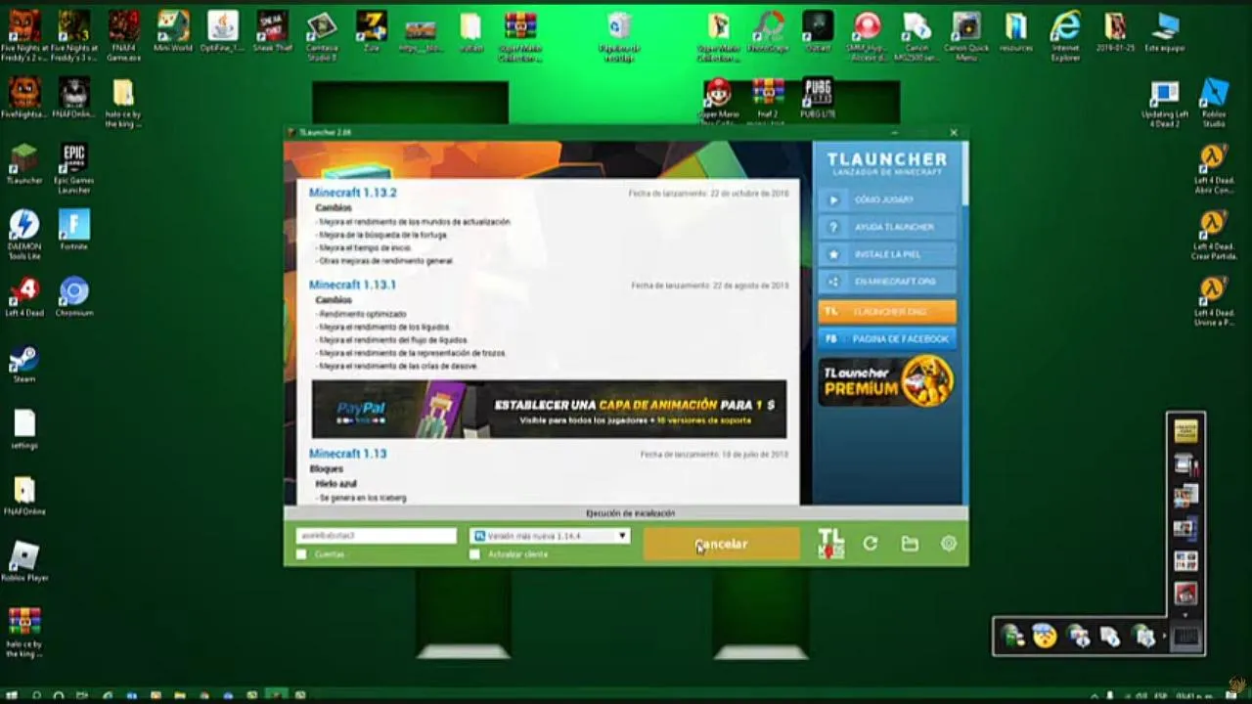Click TLauncher Premium banner
Image resolution: width=1252 pixels, height=704 pixels.
click(887, 381)
